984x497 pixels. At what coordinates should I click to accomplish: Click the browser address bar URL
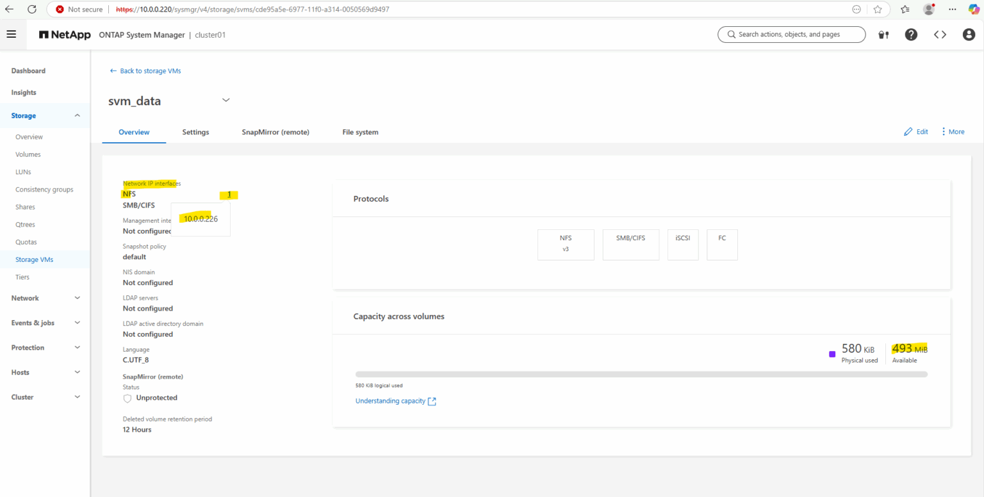(252, 10)
